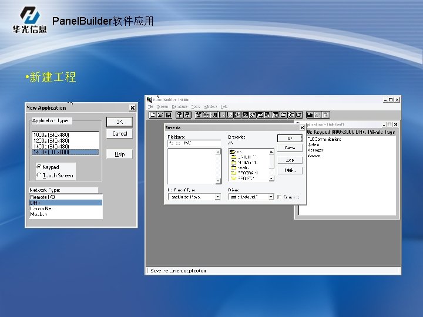Click the New application toolbar icon

tap(152, 115)
